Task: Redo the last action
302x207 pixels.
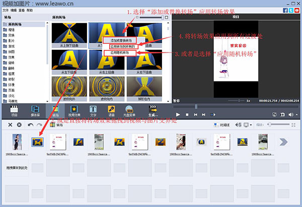Action: [39, 125]
